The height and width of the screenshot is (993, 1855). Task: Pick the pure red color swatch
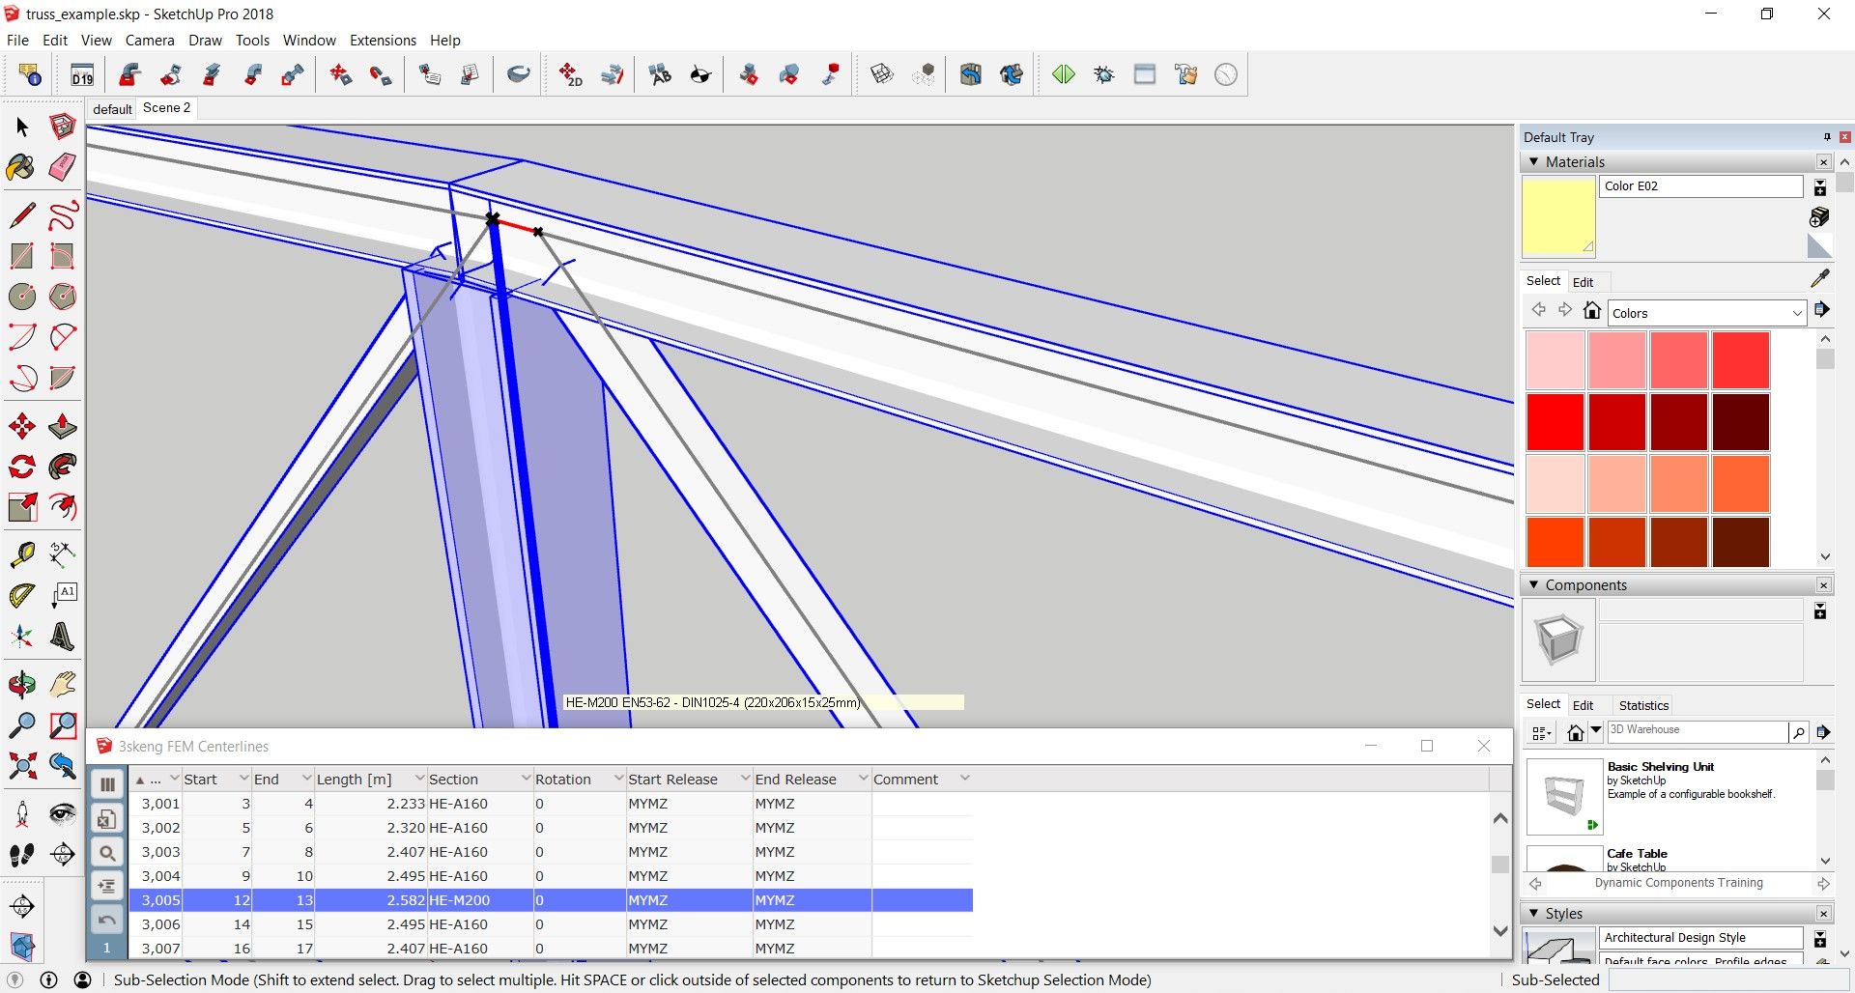tap(1555, 422)
